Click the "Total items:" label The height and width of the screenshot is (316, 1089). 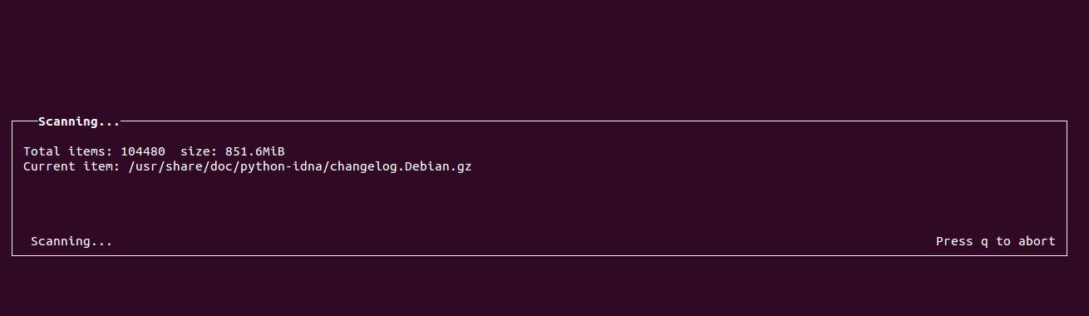click(68, 151)
